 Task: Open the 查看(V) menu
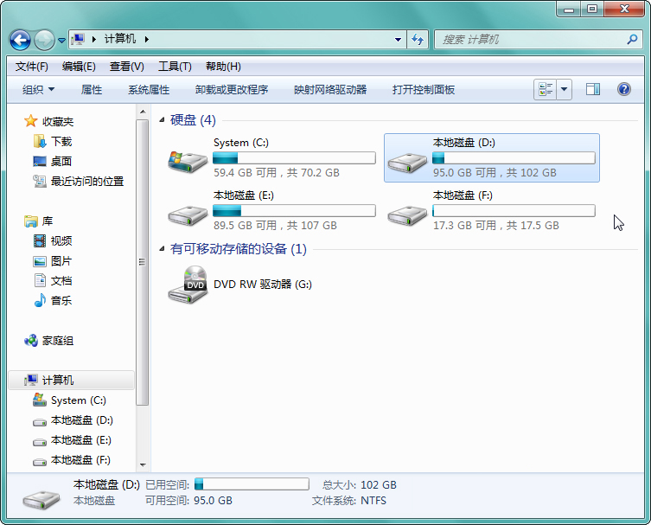(126, 67)
